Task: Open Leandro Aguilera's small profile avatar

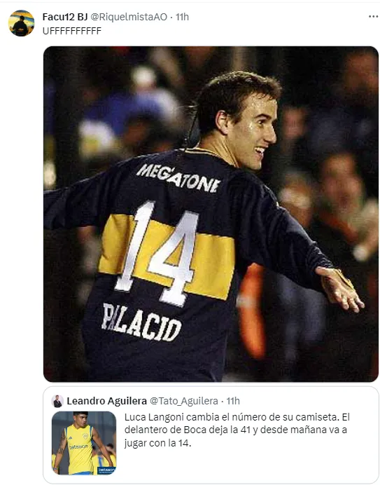Action: (57, 401)
